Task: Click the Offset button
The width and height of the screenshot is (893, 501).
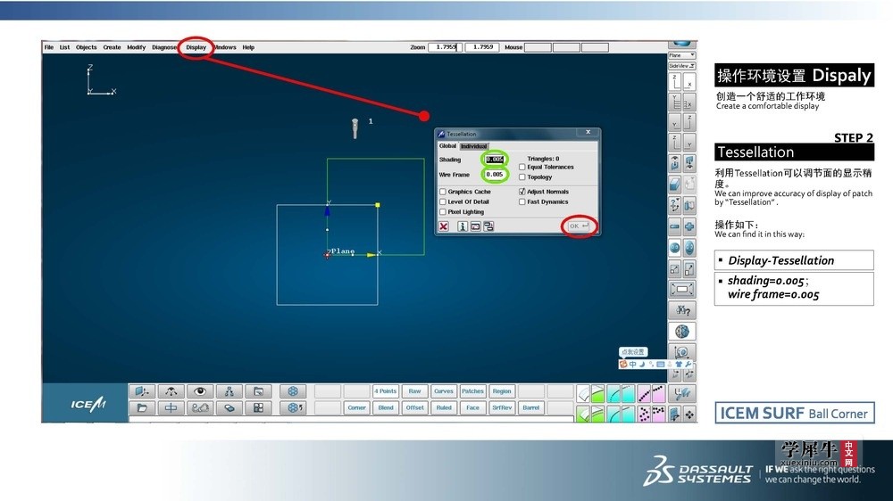Action: (414, 407)
